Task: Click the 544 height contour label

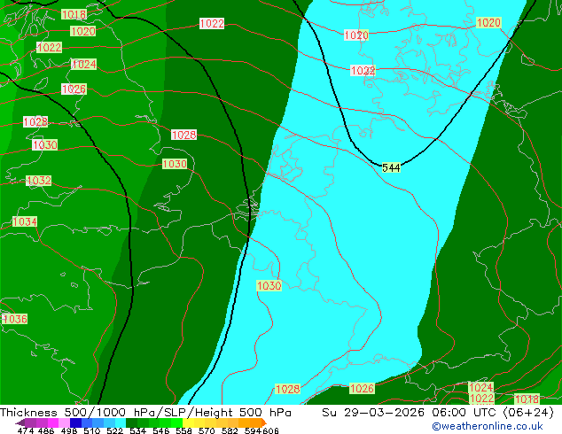Action: pos(391,167)
